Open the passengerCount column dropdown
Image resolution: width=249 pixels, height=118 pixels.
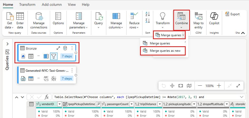[132, 104]
